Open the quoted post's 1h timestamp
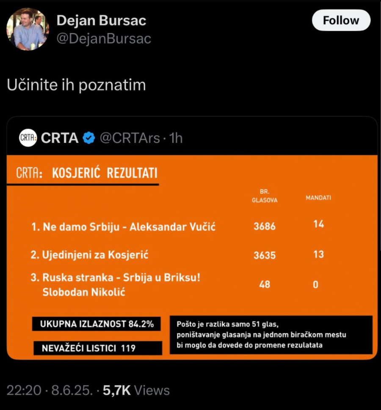This screenshot has width=381, height=410. pyautogui.click(x=176, y=138)
